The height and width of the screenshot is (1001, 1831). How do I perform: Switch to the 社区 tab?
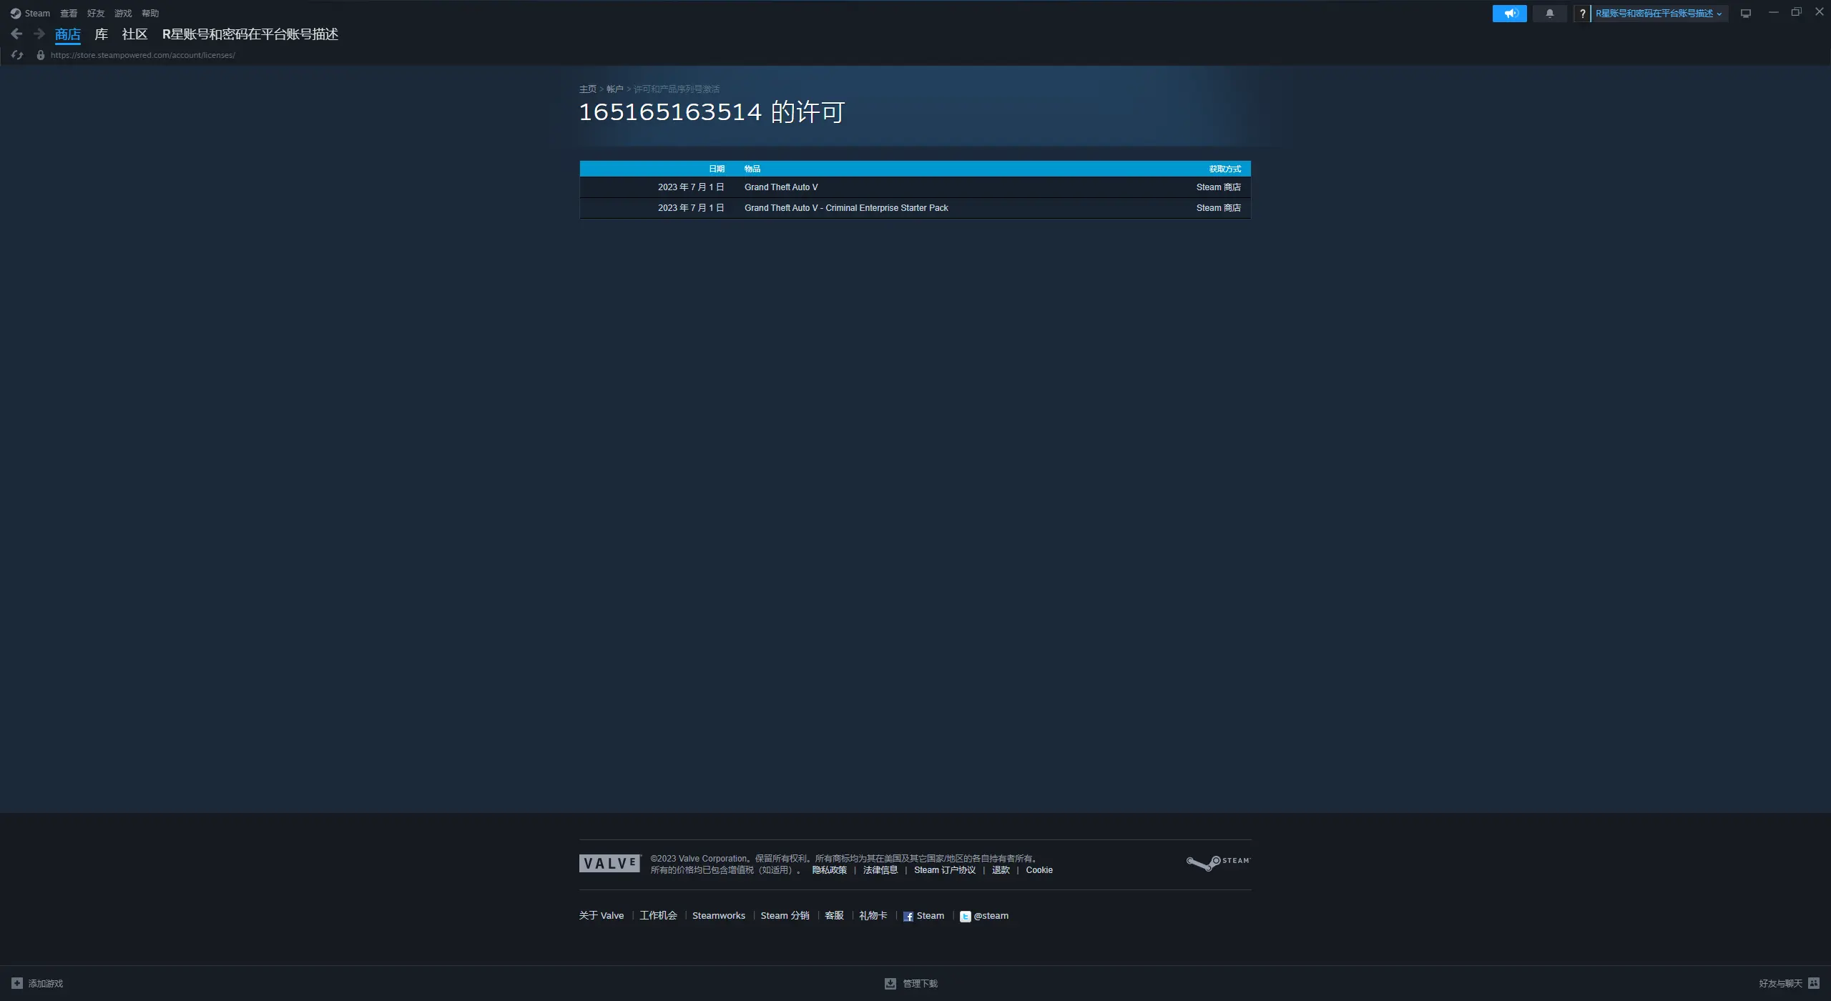pyautogui.click(x=134, y=34)
